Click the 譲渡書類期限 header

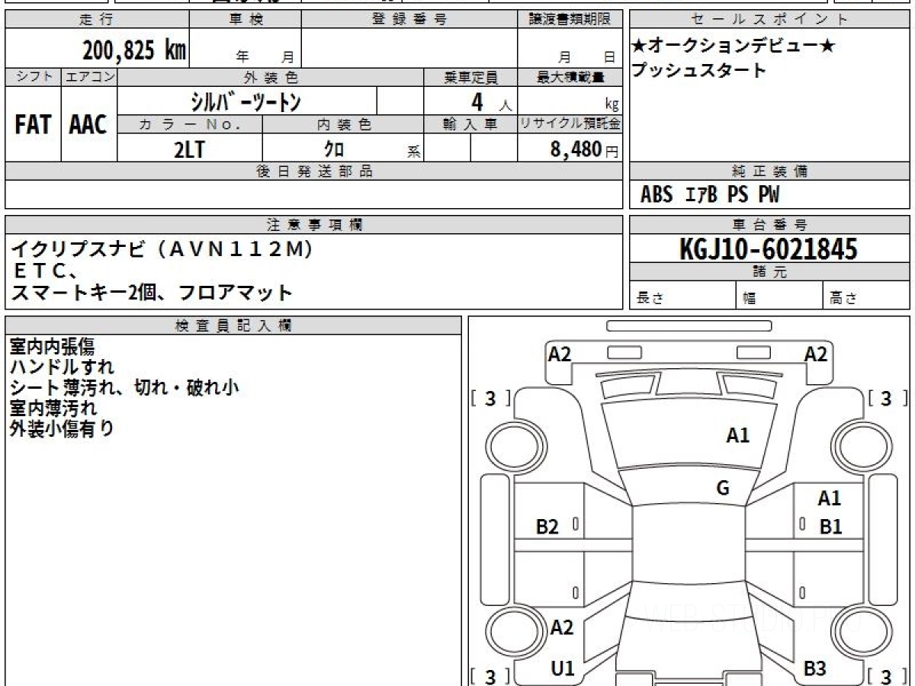(x=570, y=20)
